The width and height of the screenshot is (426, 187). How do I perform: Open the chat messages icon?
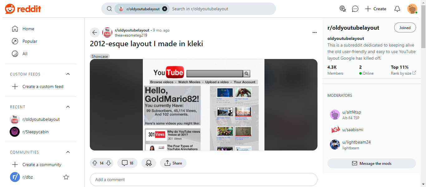pyautogui.click(x=355, y=9)
